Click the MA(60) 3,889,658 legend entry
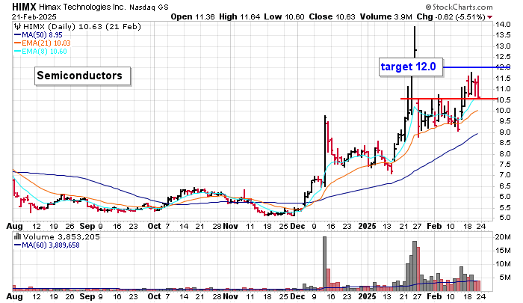523x303 pixels. click(x=51, y=245)
